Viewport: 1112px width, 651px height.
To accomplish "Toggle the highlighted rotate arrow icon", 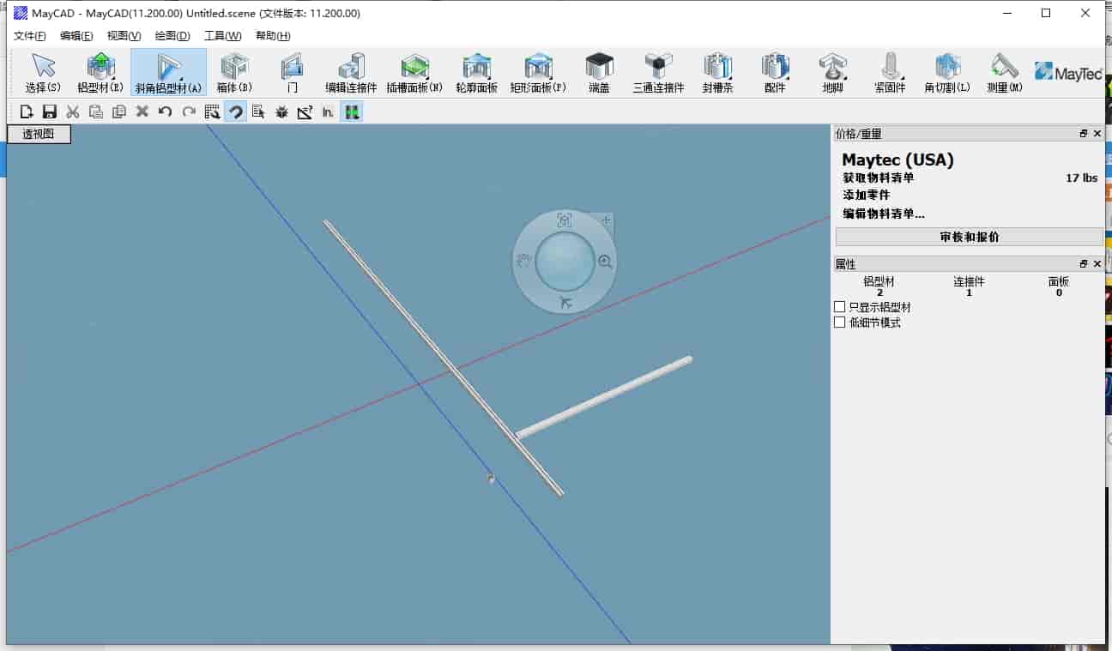I will 235,112.
